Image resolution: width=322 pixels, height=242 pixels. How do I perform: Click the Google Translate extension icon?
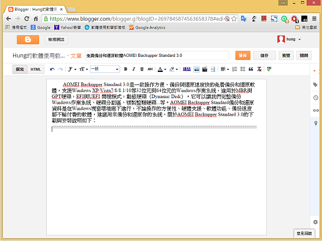(244, 19)
